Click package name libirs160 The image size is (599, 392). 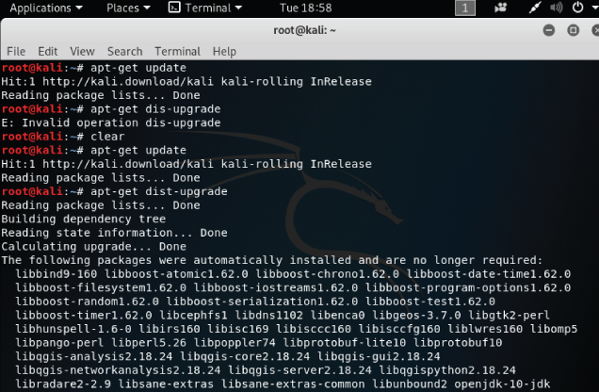click(x=170, y=329)
